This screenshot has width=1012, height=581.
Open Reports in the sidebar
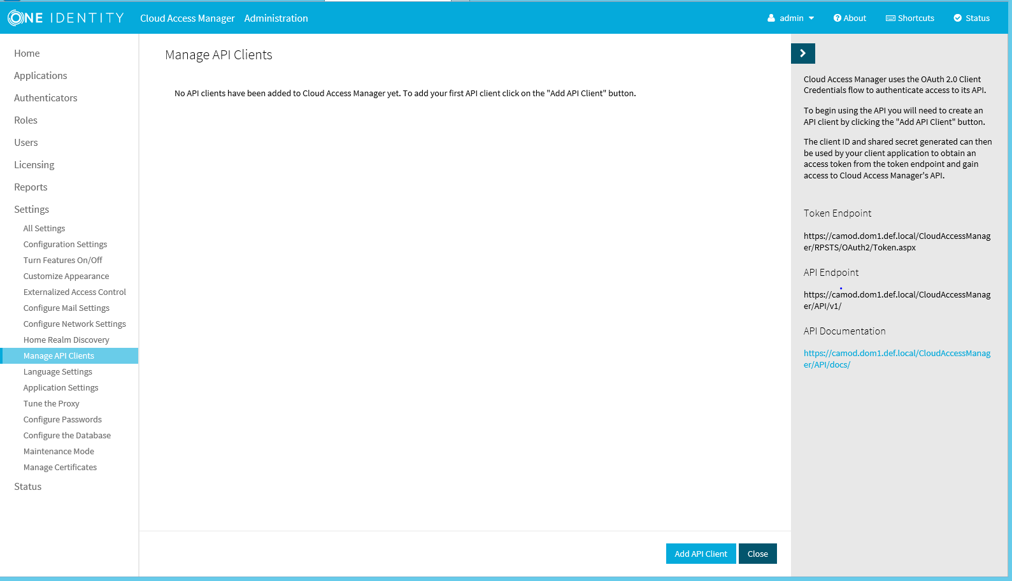click(x=31, y=187)
